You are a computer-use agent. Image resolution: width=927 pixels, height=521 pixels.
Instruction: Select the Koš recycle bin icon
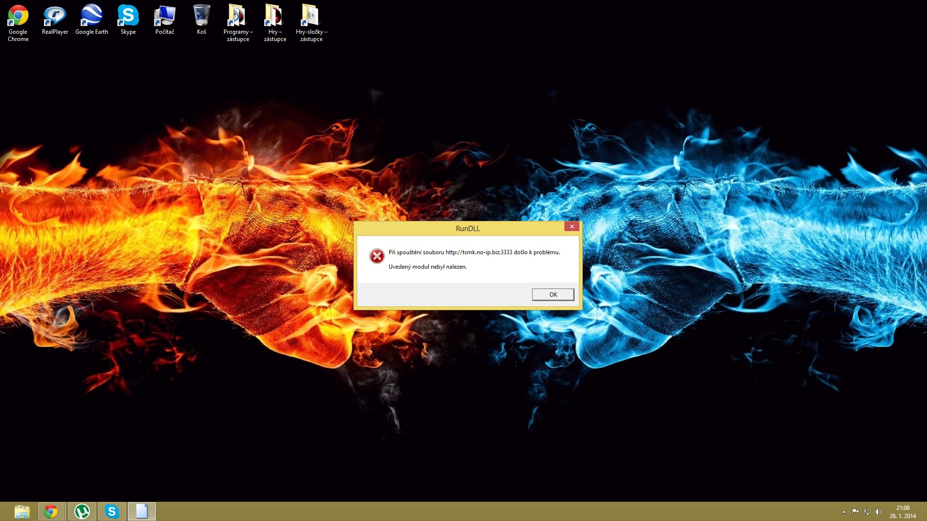(x=201, y=17)
